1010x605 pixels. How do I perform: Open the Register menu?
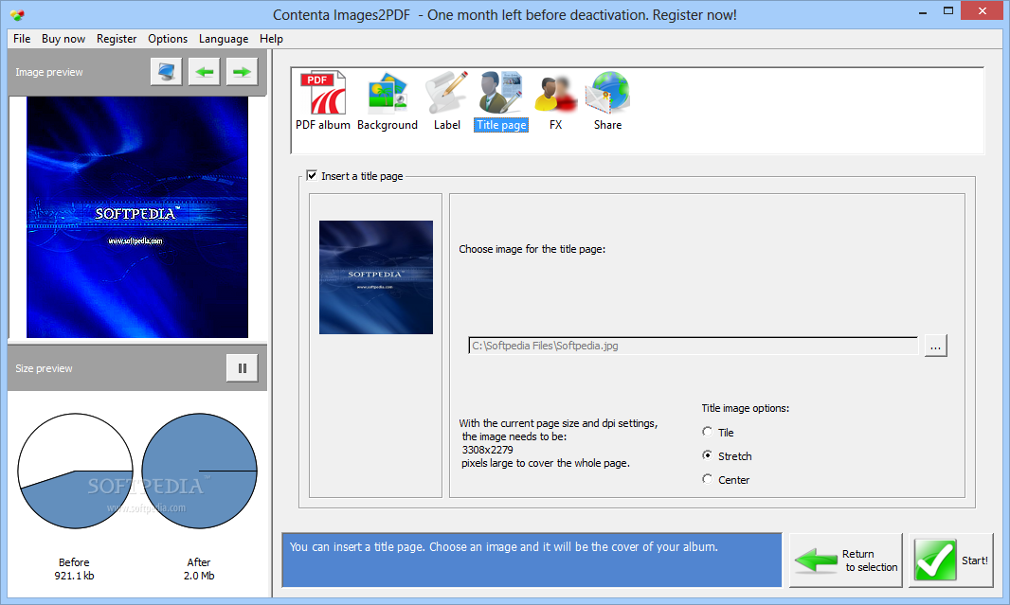pyautogui.click(x=117, y=39)
